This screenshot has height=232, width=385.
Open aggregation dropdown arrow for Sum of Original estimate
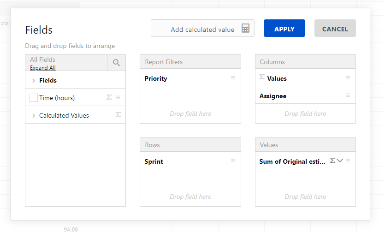tap(340, 161)
